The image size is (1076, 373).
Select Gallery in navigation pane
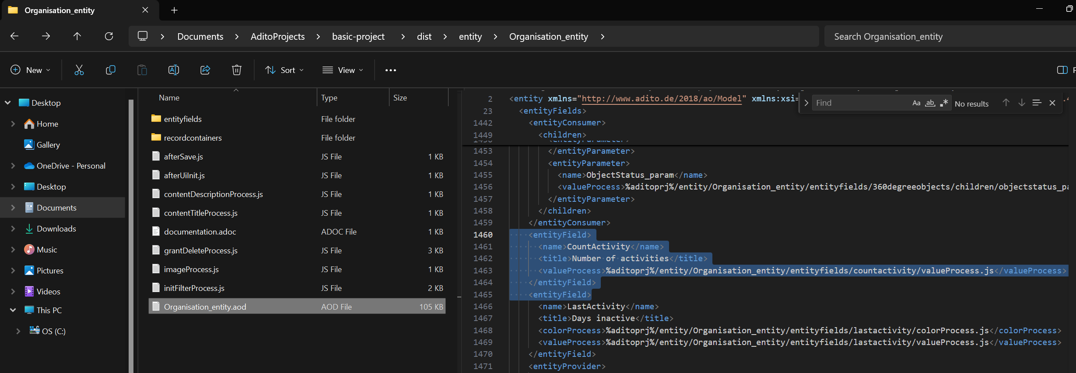pos(48,145)
